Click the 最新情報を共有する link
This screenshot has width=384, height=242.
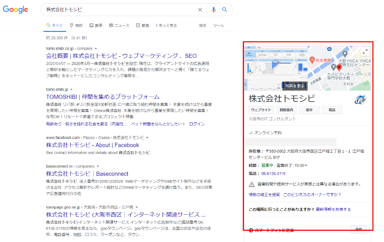pos(333,209)
